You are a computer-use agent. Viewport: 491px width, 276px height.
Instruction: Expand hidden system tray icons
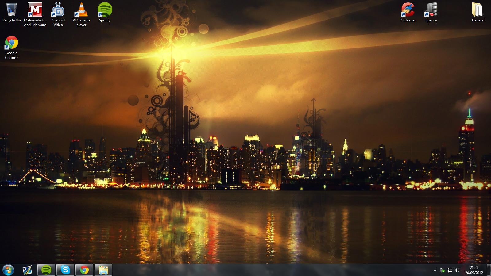coord(435,270)
